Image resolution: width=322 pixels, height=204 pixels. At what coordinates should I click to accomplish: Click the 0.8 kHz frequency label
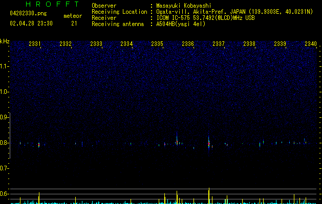4,143
